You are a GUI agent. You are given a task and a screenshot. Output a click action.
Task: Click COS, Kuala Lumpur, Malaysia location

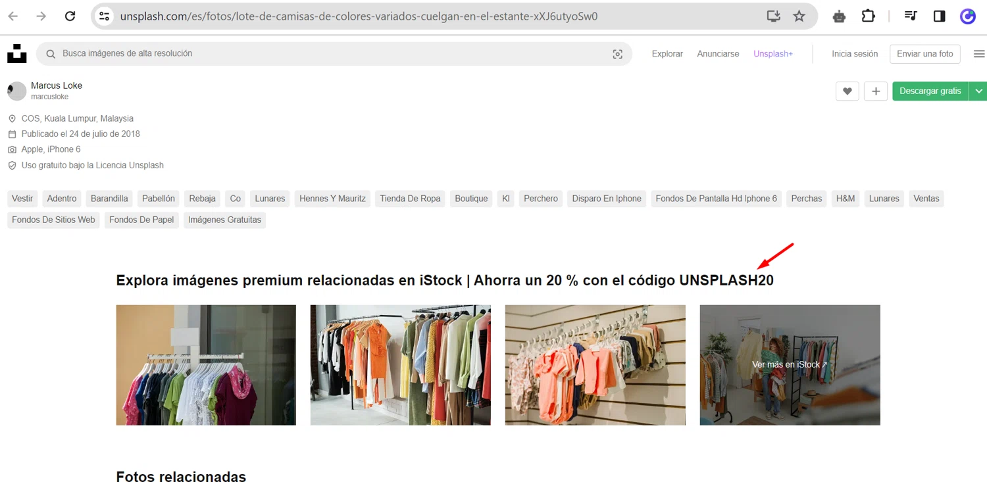pyautogui.click(x=78, y=118)
